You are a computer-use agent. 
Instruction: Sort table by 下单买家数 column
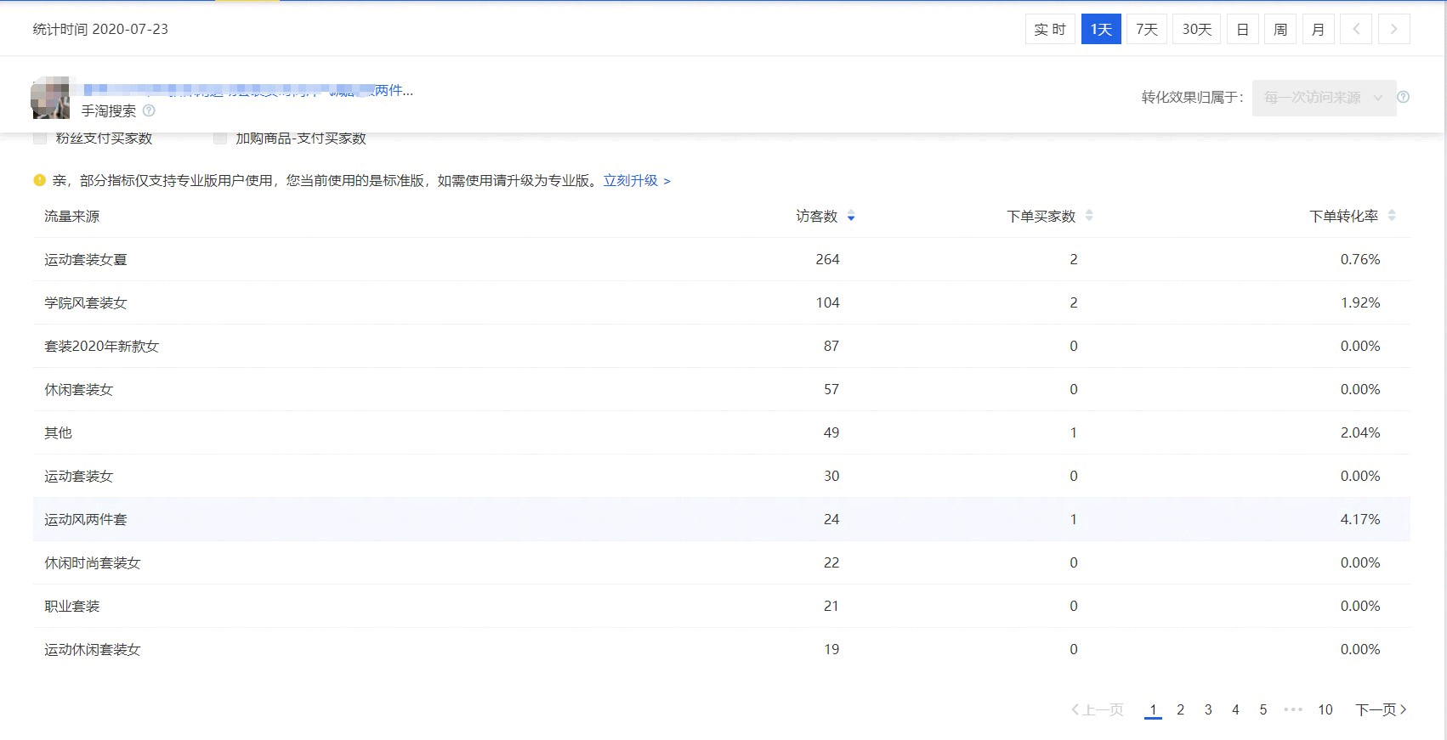click(x=1089, y=216)
